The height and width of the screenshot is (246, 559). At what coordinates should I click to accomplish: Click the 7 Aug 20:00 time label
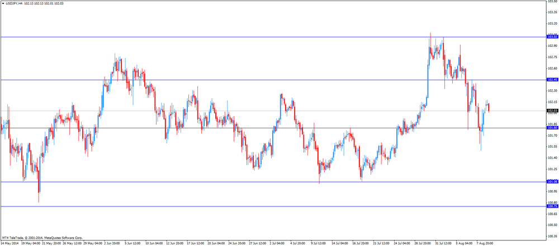click(x=485, y=244)
